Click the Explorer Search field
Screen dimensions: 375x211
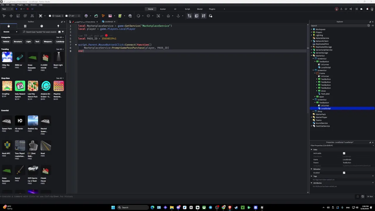338,25
